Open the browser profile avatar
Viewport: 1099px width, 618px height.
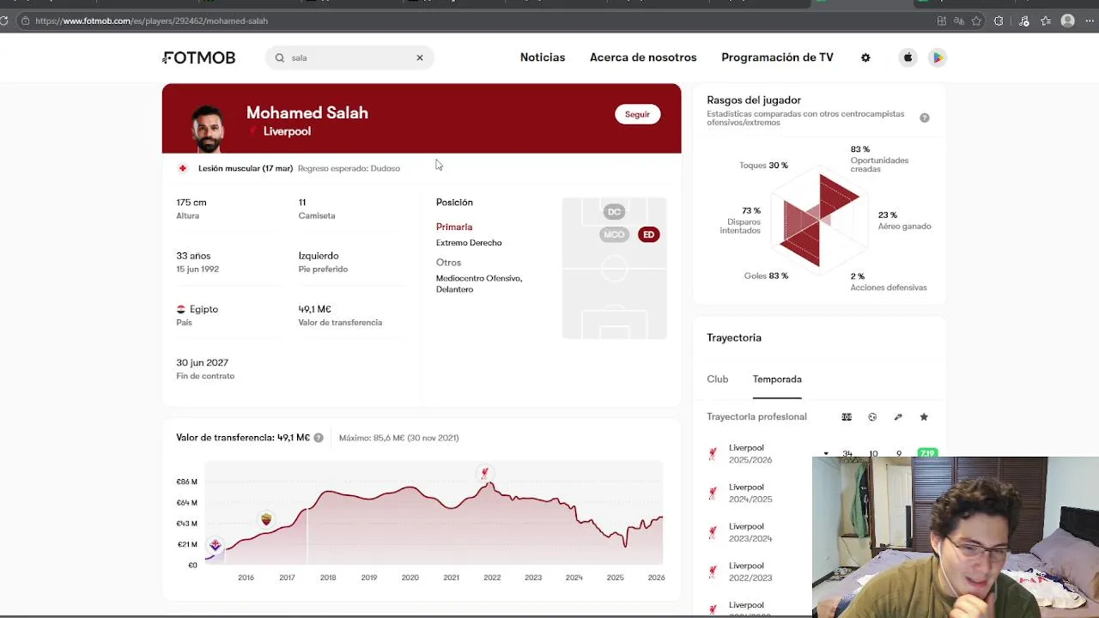(x=1068, y=21)
